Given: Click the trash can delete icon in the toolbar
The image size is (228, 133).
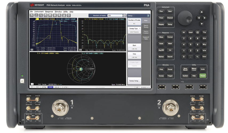Looking at the screenshot, I should 55,15.
